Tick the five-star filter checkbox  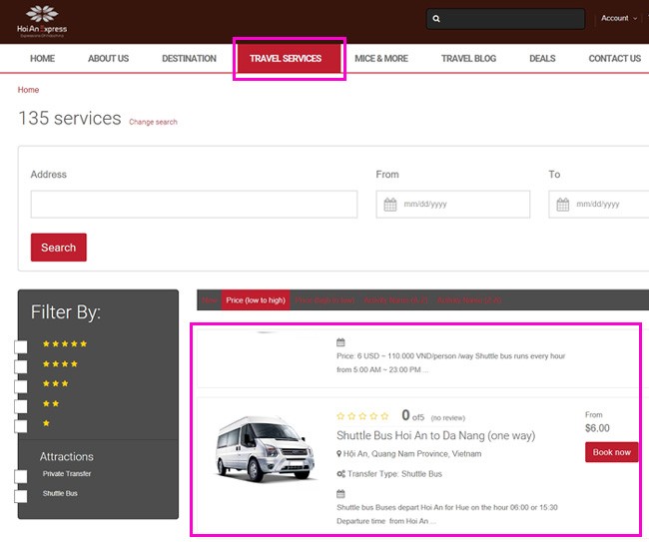[x=21, y=346]
